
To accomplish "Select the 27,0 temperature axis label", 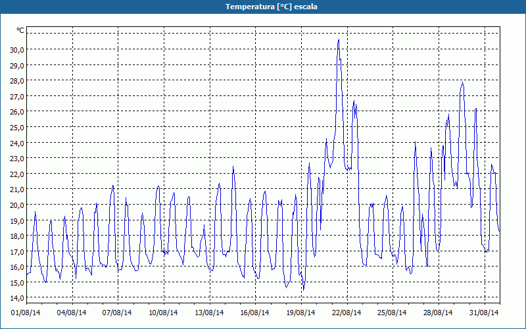I will coord(16,97).
